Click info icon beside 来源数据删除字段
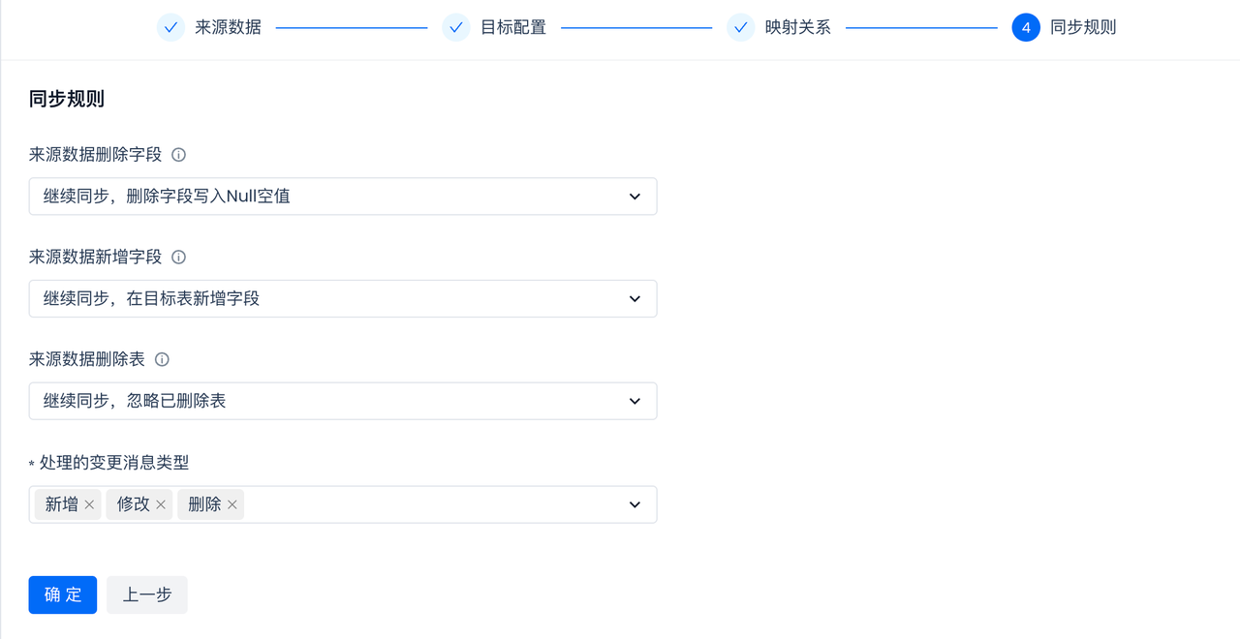 (178, 155)
